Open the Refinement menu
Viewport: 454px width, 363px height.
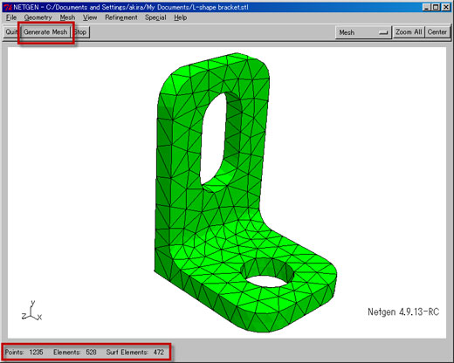(121, 17)
